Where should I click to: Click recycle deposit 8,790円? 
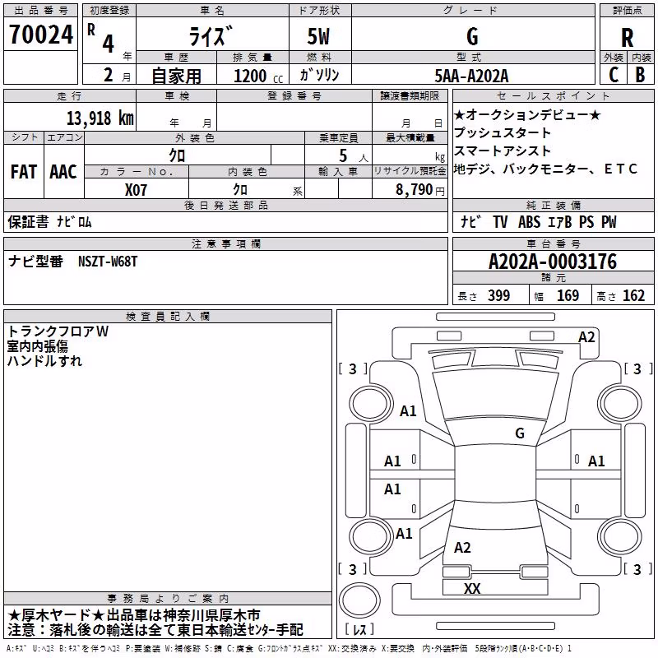coord(420,190)
